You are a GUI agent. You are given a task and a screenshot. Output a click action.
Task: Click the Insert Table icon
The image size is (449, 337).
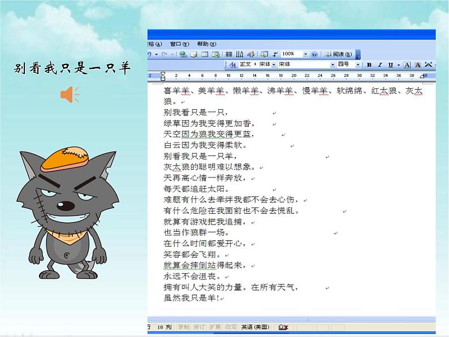pyautogui.click(x=205, y=54)
